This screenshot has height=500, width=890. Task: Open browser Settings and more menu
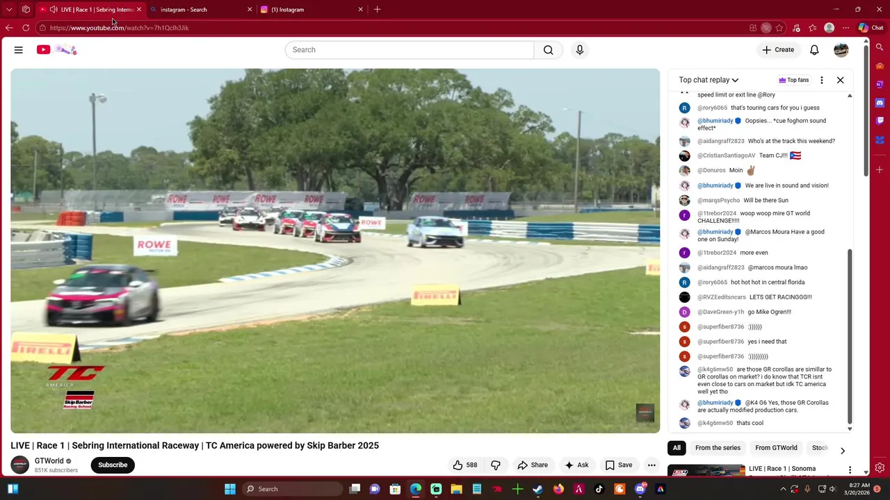(x=845, y=28)
